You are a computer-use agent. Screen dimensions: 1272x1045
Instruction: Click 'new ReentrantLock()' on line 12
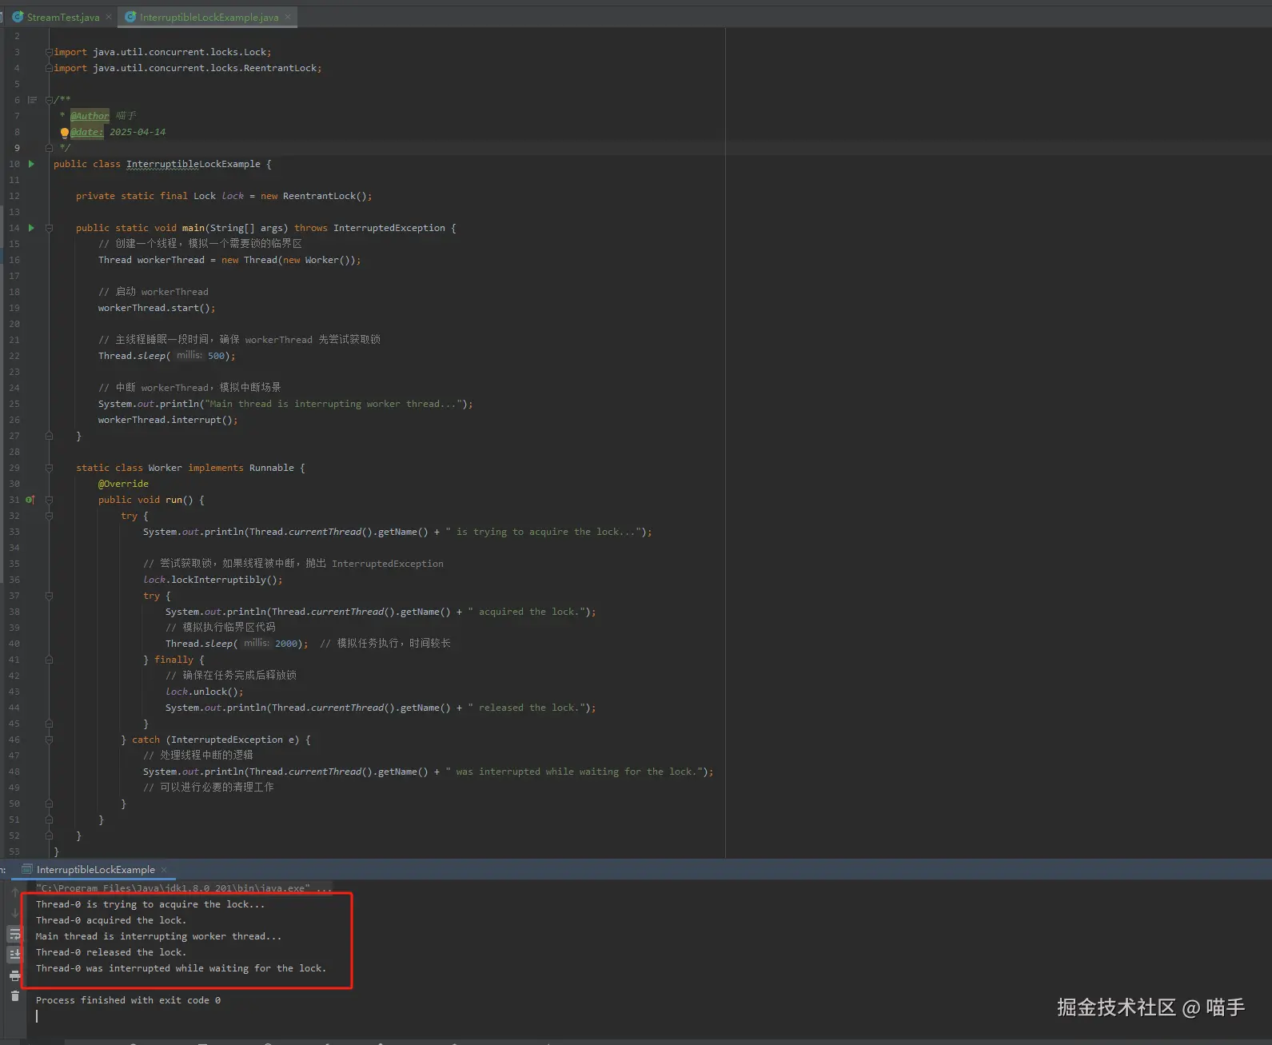tap(316, 196)
